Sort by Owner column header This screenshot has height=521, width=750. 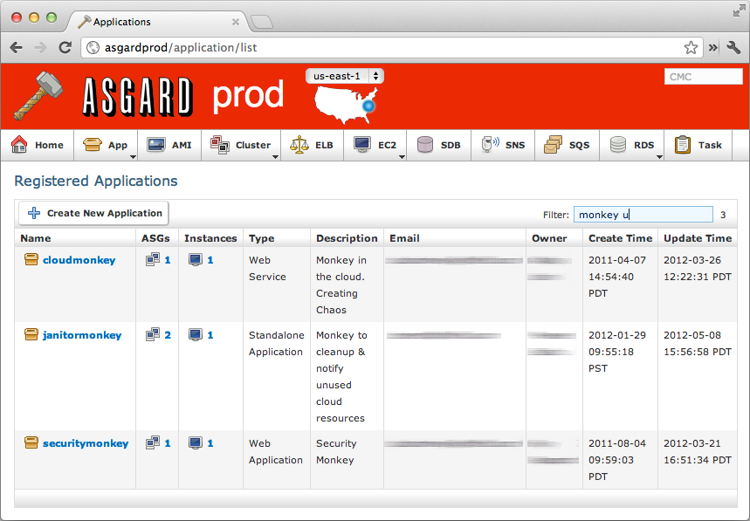[549, 238]
